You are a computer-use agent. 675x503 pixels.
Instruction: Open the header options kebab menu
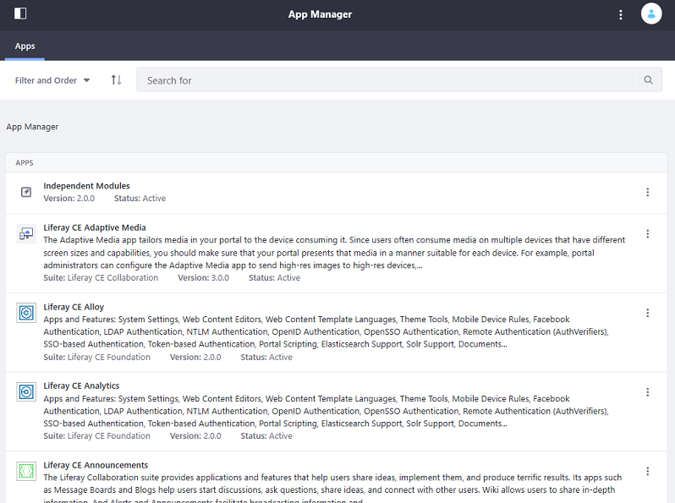(620, 14)
